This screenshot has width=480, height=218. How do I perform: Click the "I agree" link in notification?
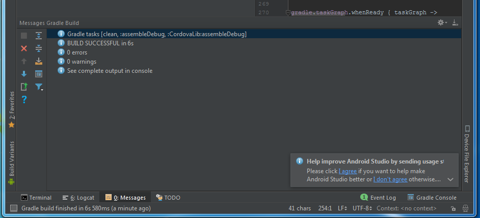pyautogui.click(x=348, y=171)
